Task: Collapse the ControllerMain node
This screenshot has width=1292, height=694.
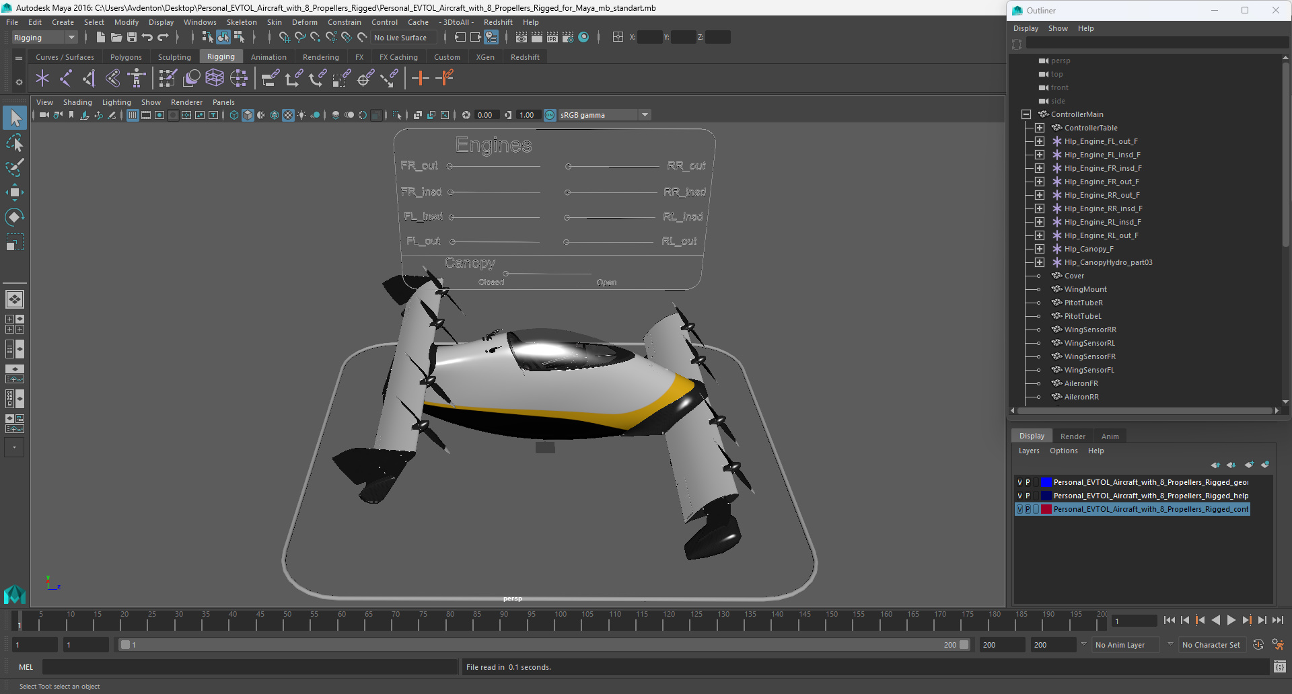Action: 1026,114
